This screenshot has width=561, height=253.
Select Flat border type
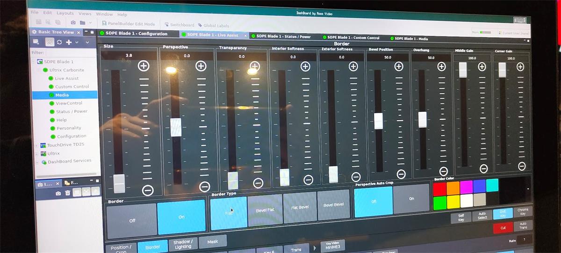tap(229, 213)
